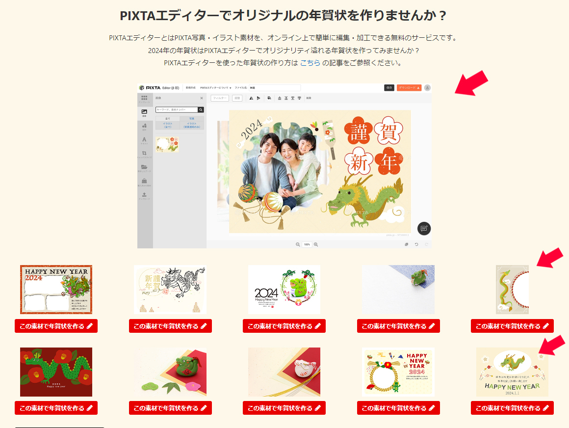
Task: Click the flip vertical icon in editor toolbar
Action: (259, 98)
